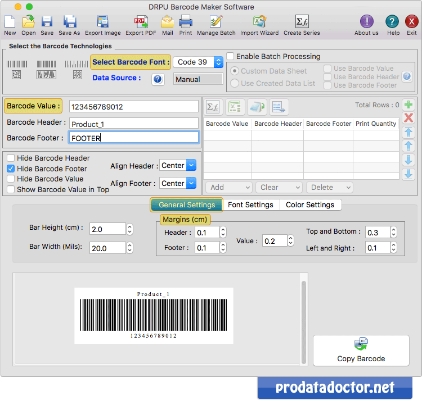Click the data list export icon above the table
The image size is (422, 400).
[279, 107]
